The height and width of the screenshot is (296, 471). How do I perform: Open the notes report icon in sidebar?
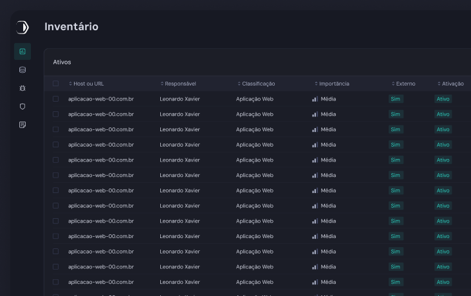23,124
